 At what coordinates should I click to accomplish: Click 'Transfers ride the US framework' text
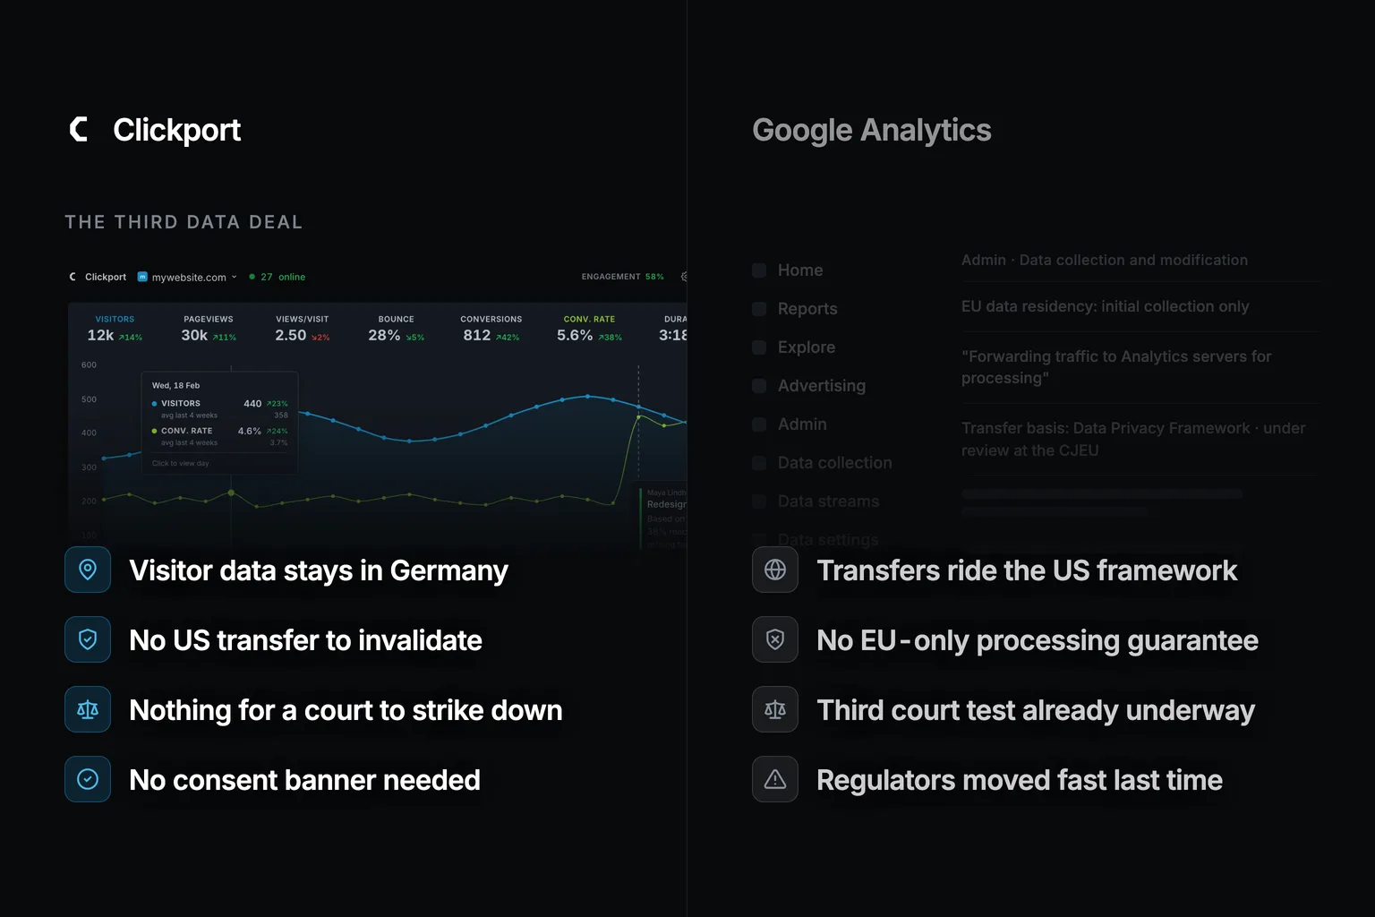1027,570
